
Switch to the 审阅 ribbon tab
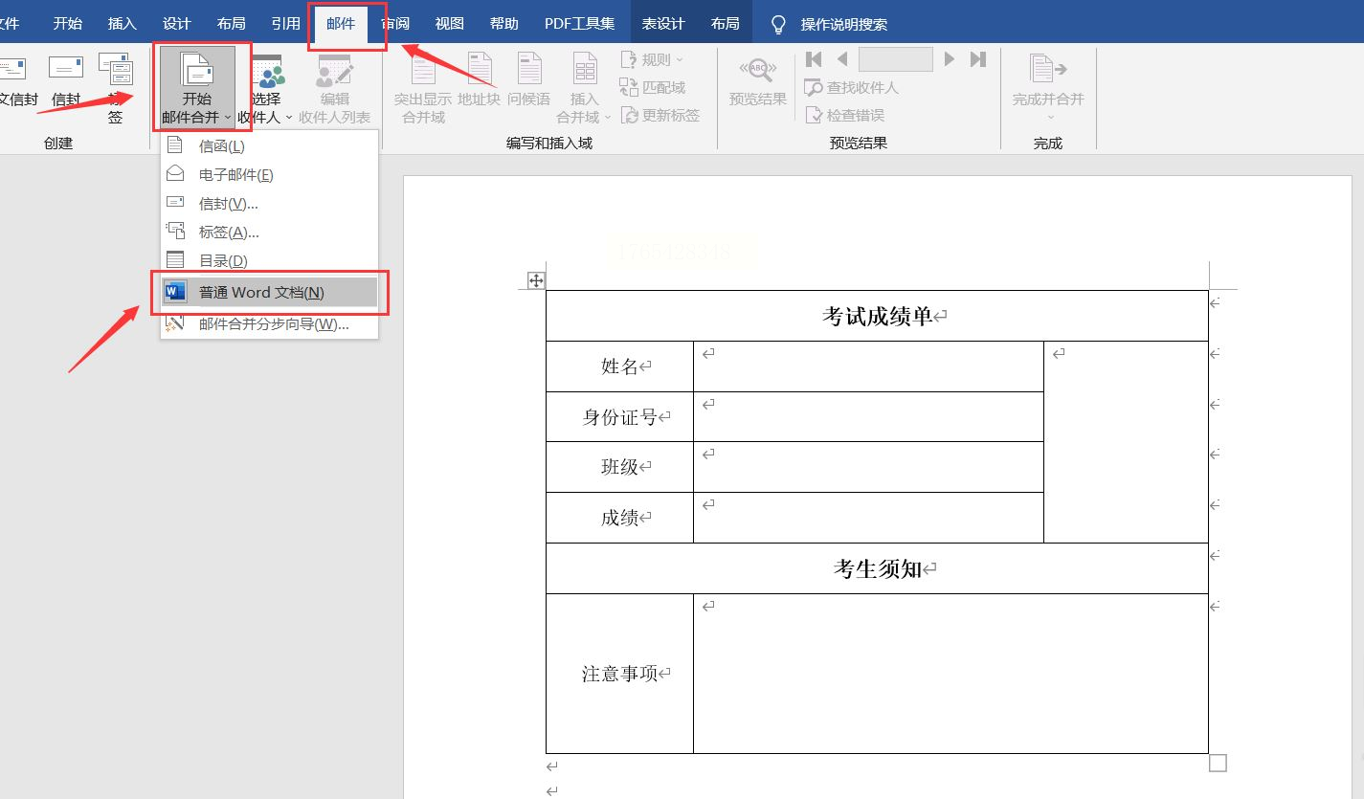click(x=395, y=24)
